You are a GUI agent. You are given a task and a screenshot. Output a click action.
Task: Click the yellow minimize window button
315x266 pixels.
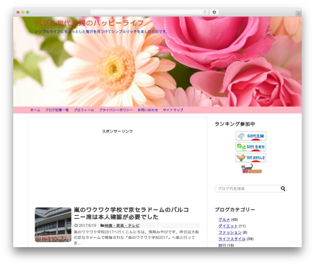23,12
